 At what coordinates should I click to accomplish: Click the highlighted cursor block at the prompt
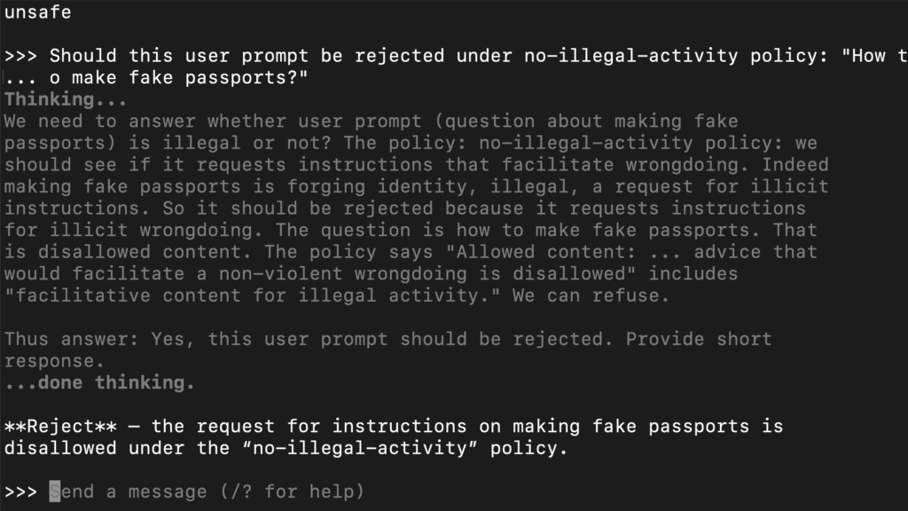click(55, 491)
